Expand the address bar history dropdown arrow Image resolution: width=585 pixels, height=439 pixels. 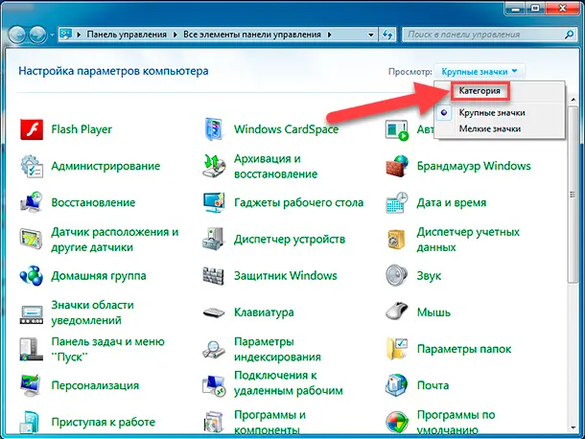[x=371, y=35]
